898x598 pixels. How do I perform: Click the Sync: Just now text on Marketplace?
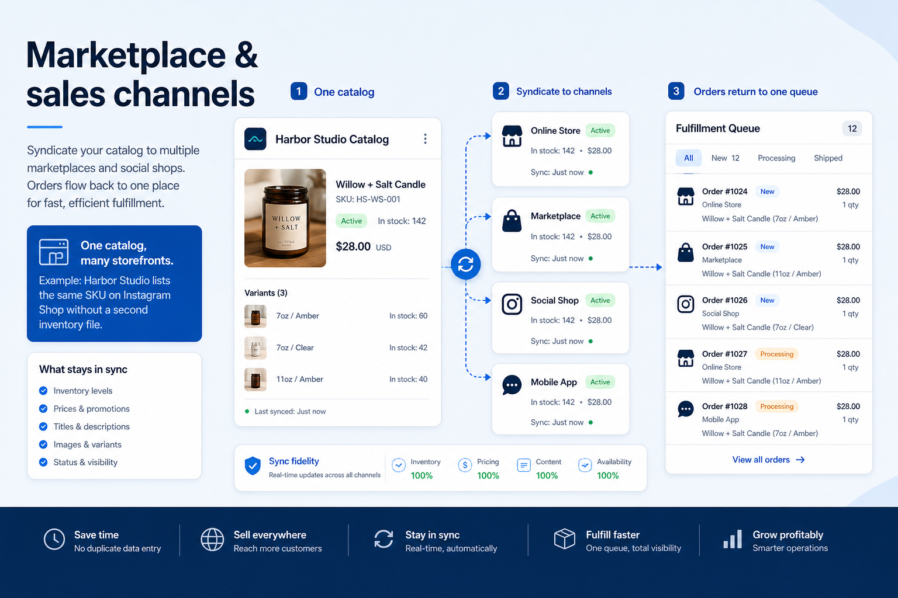557,258
